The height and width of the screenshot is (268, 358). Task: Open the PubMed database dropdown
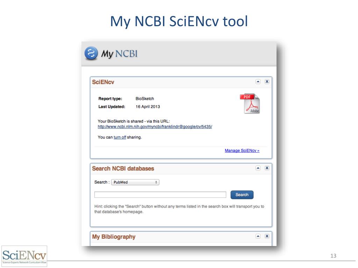click(135, 182)
